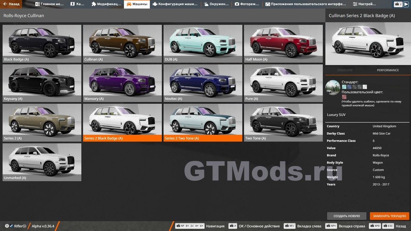The image size is (411, 231).
Task: Switch to the Модификации tab
Action: click(106, 4)
